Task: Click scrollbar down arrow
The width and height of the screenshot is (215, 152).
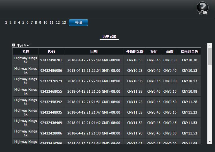Action: tap(210, 142)
